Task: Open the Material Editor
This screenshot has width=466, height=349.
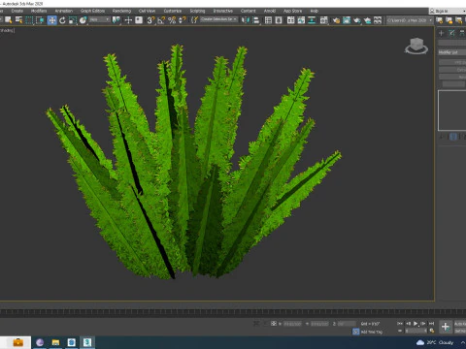Action: 323,20
